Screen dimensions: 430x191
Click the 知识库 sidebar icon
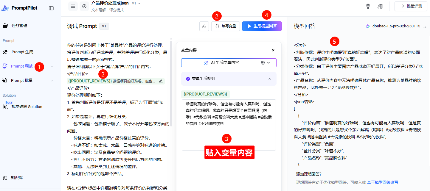[5, 178]
